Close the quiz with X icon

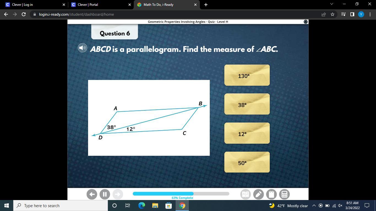[x=306, y=22]
